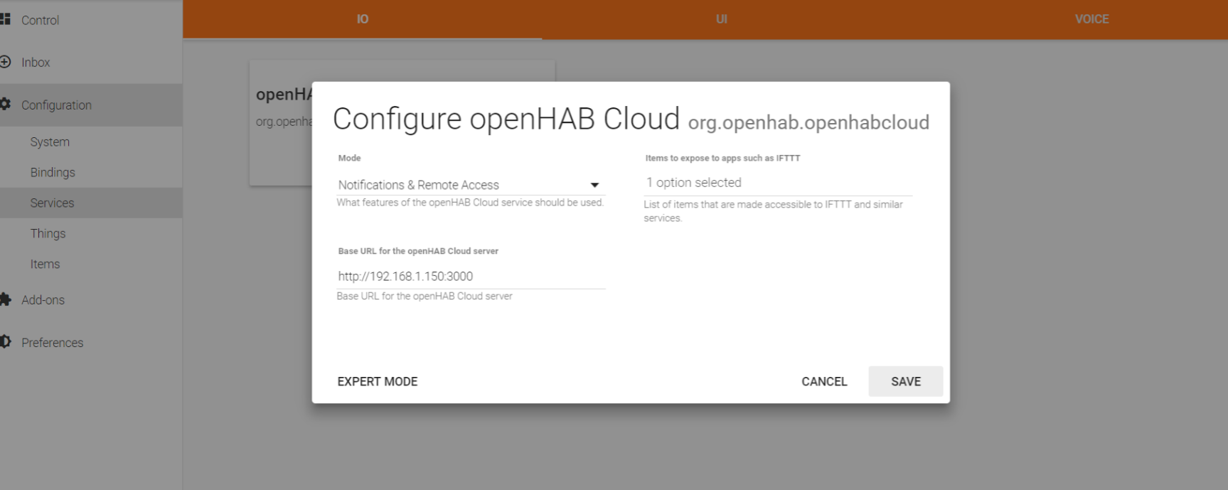This screenshot has width=1228, height=490.
Task: Click the openHAB Cloud service card behind dialog
Action: point(281,122)
